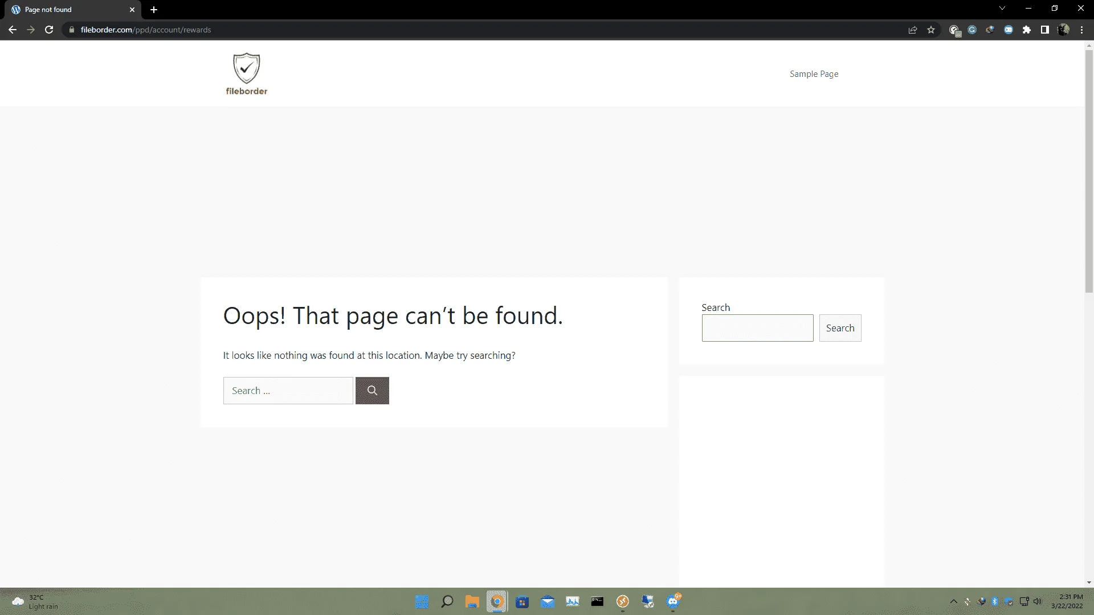
Task: Select the 'Page not found' browser tab
Action: [x=74, y=10]
